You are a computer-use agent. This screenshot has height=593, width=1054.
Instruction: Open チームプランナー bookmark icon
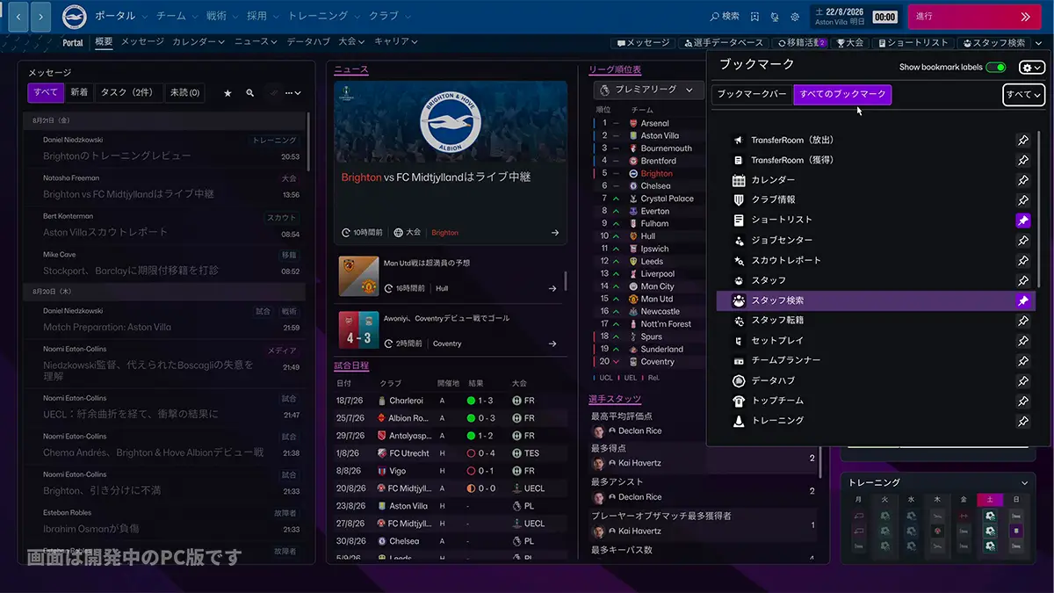[x=739, y=360]
